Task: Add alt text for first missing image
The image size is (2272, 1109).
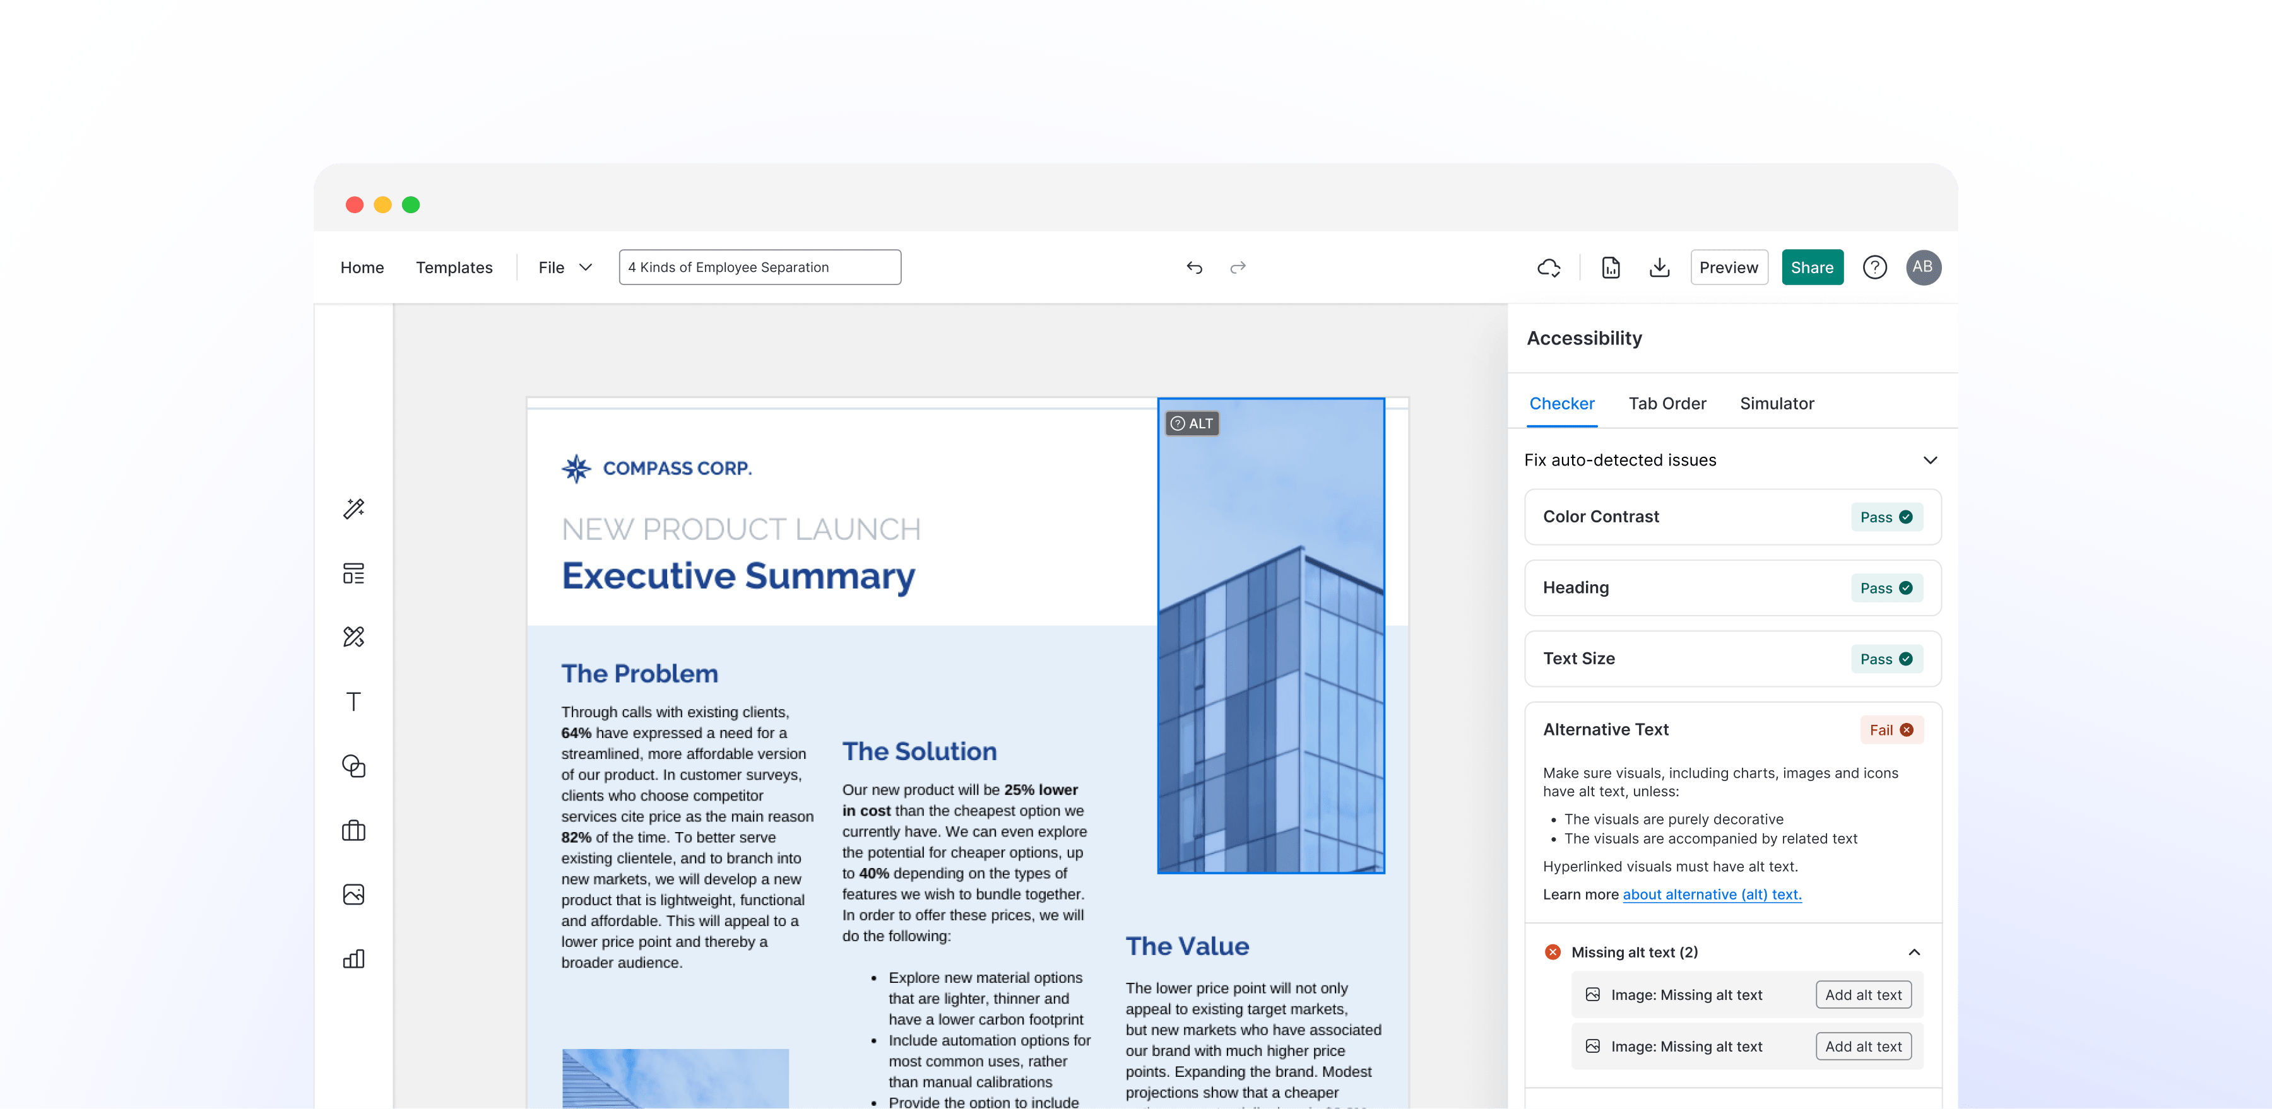Action: coord(1863,994)
